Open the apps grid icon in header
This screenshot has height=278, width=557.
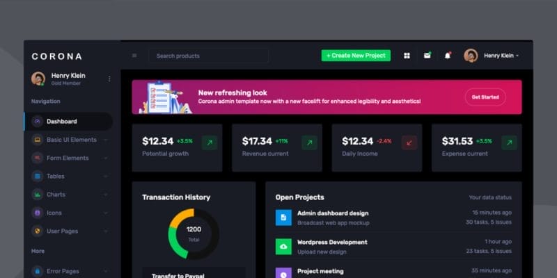coord(407,56)
